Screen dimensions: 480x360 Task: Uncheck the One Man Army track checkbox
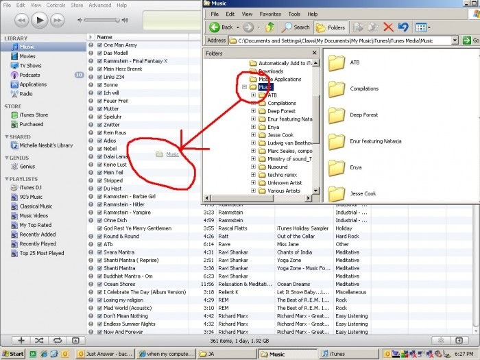point(99,45)
